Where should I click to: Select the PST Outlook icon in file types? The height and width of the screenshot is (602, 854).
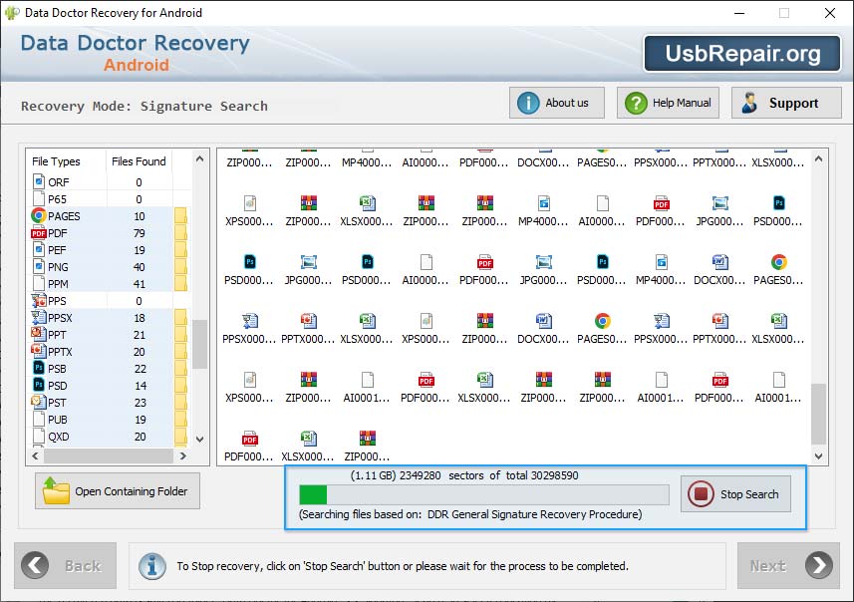tap(39, 402)
